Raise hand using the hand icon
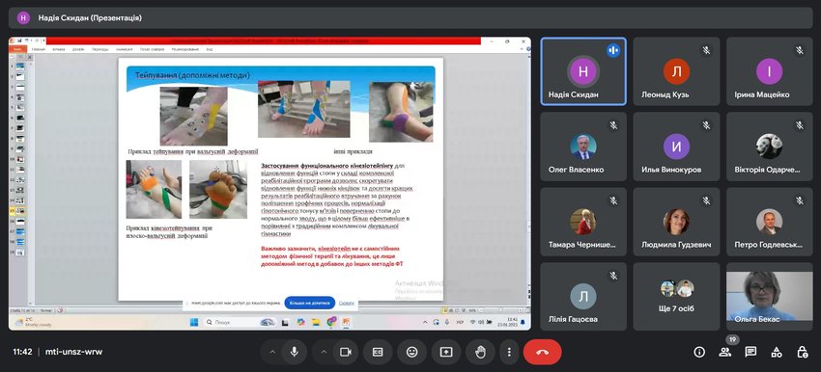 (480, 352)
